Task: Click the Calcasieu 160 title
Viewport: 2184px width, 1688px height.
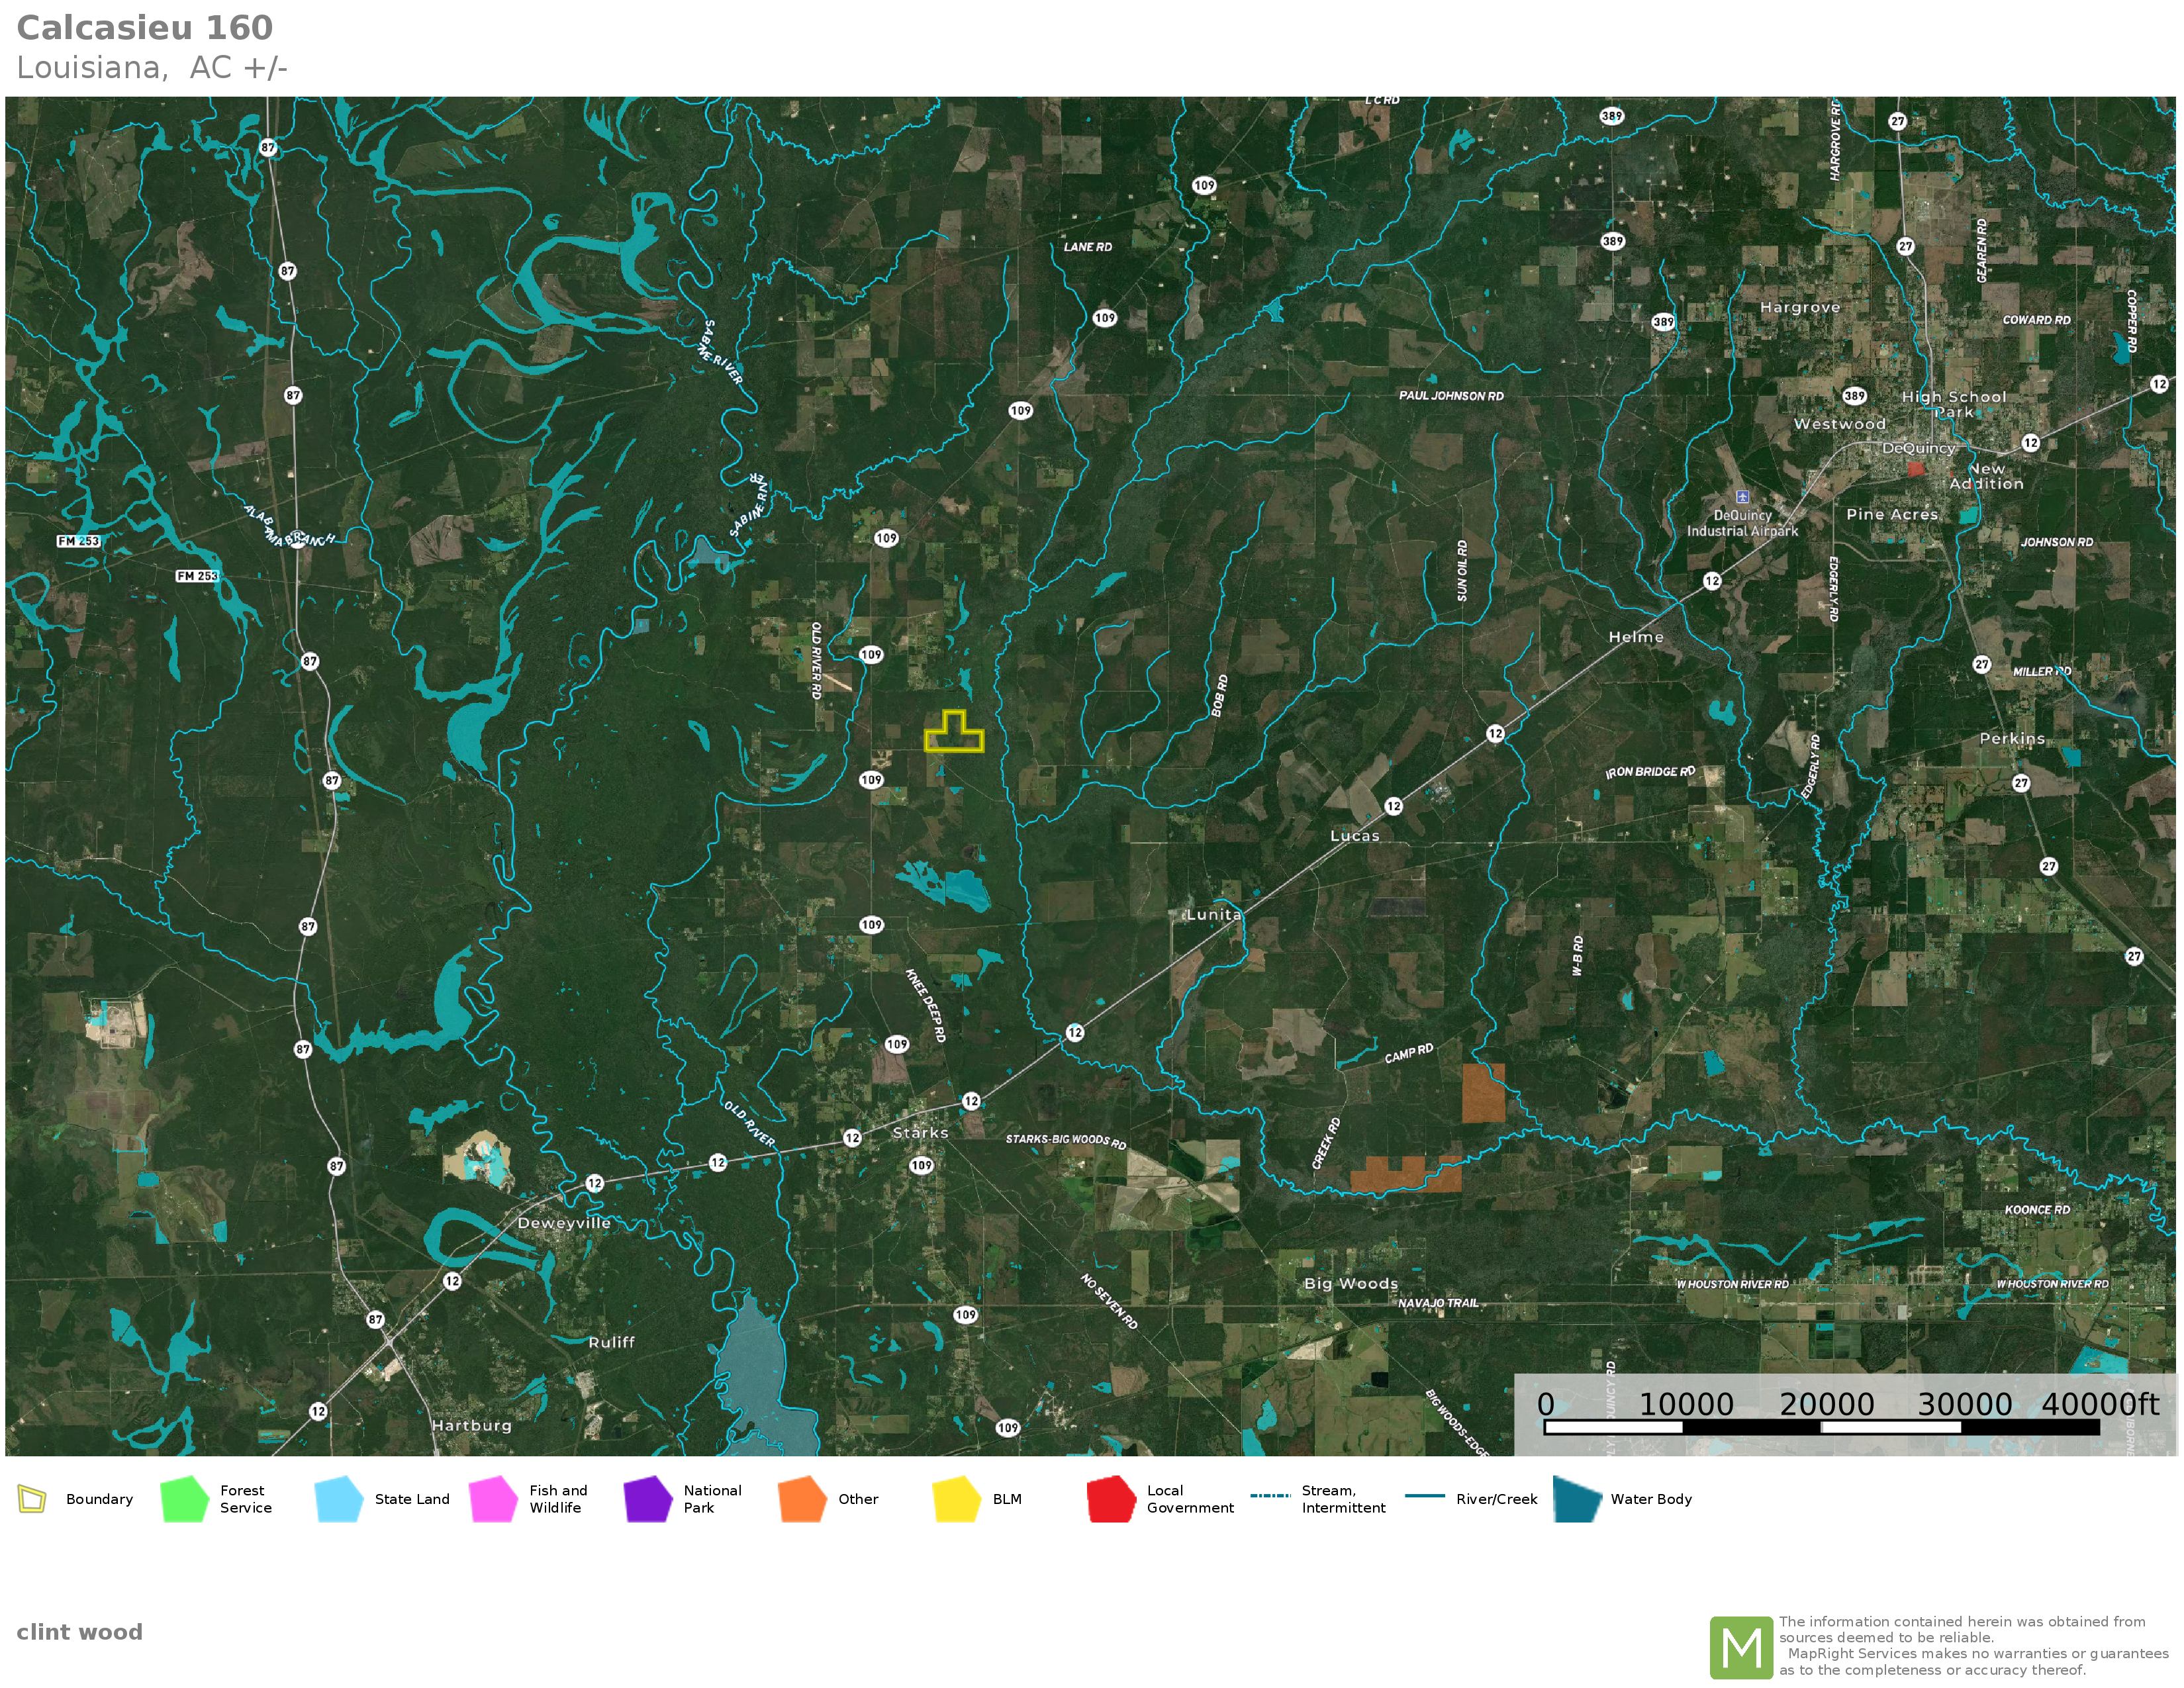Action: (145, 28)
